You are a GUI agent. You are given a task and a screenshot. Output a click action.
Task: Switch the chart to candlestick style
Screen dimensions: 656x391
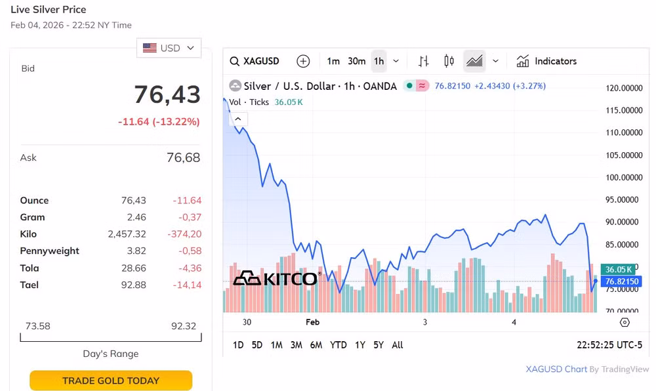pos(449,62)
